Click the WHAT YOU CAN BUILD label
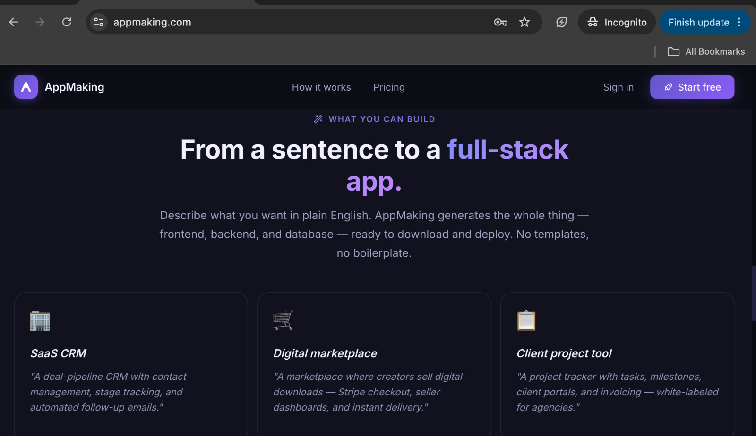 (382, 119)
